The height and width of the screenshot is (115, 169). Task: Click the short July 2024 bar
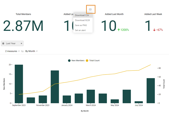pyautogui.click(x=139, y=102)
